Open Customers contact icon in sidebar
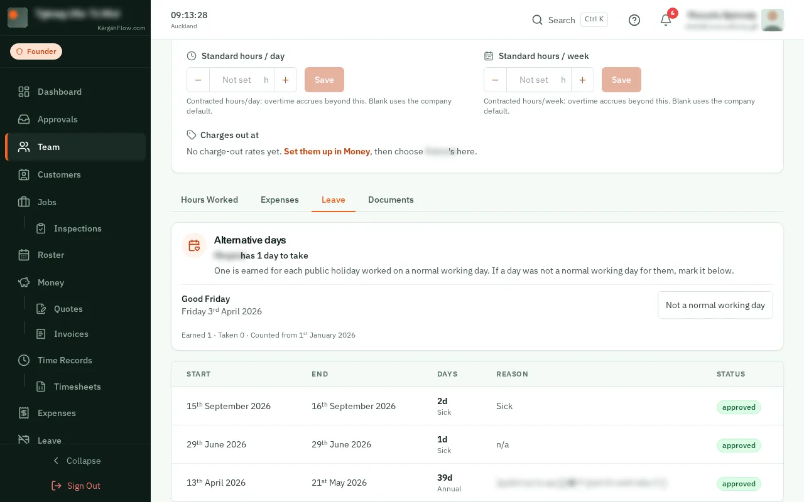The width and height of the screenshot is (804, 502). coord(24,174)
